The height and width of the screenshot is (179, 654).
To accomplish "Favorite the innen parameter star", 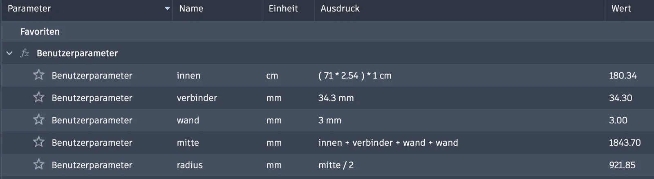I will pos(39,75).
